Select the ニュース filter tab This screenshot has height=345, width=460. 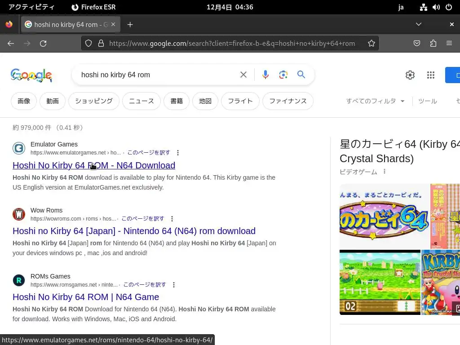(x=142, y=101)
